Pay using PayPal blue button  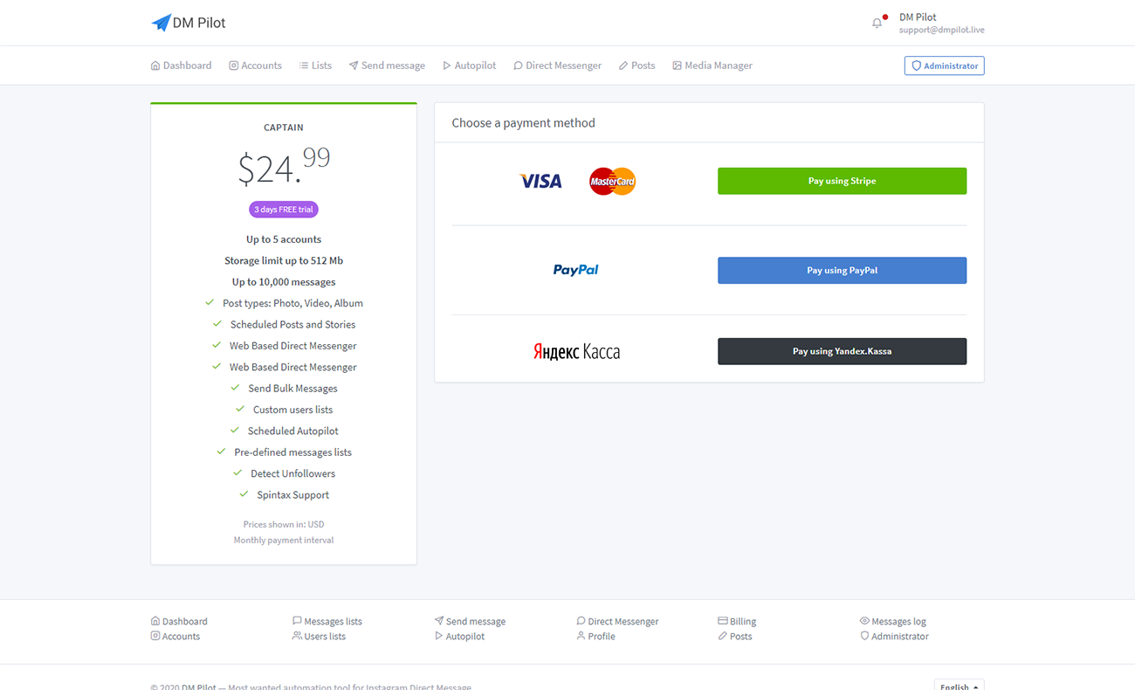point(842,270)
